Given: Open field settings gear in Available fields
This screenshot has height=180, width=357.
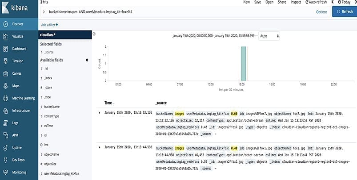Looking at the screenshot, I should 87,60.
